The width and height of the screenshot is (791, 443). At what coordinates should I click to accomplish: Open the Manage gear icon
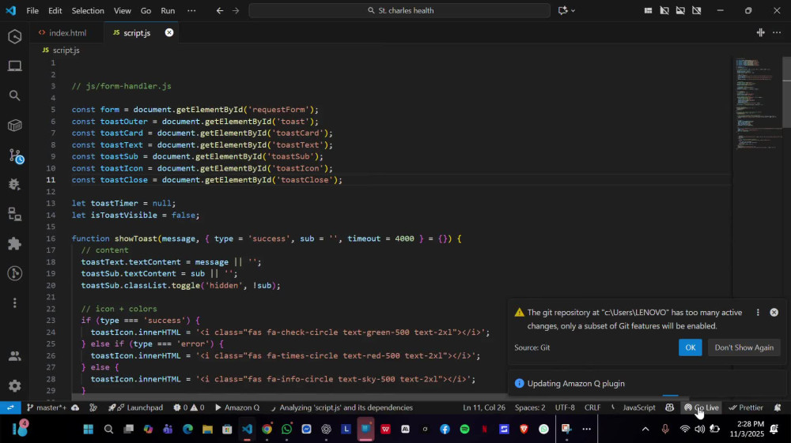coord(14,385)
